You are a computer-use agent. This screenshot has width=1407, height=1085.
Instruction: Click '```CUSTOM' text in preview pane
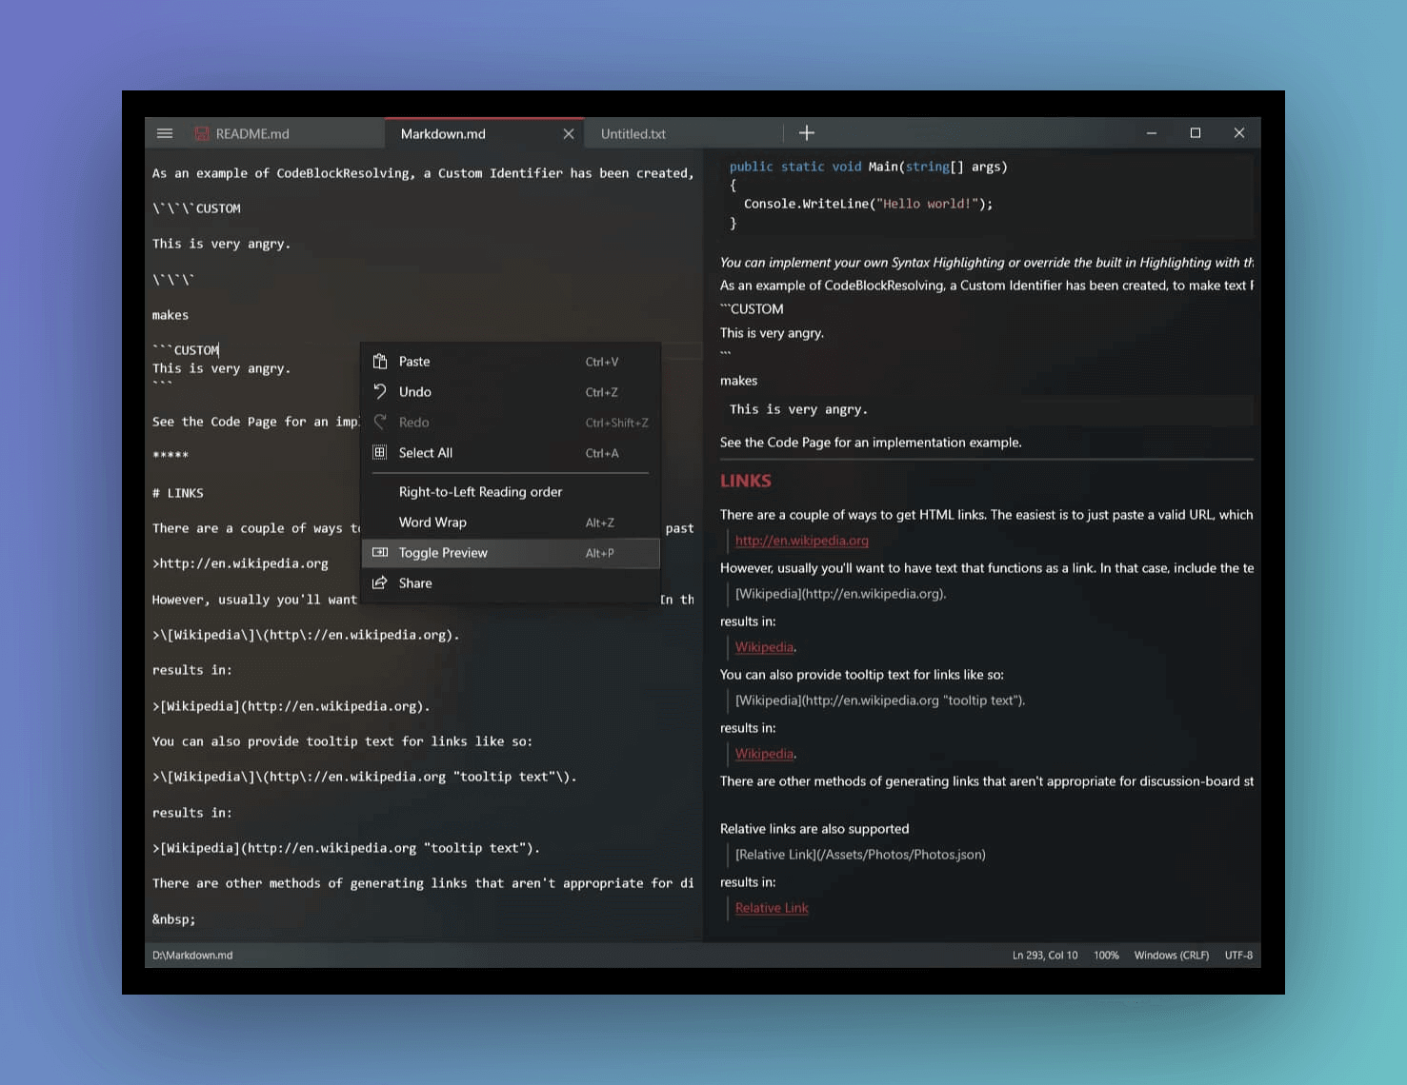coord(752,309)
